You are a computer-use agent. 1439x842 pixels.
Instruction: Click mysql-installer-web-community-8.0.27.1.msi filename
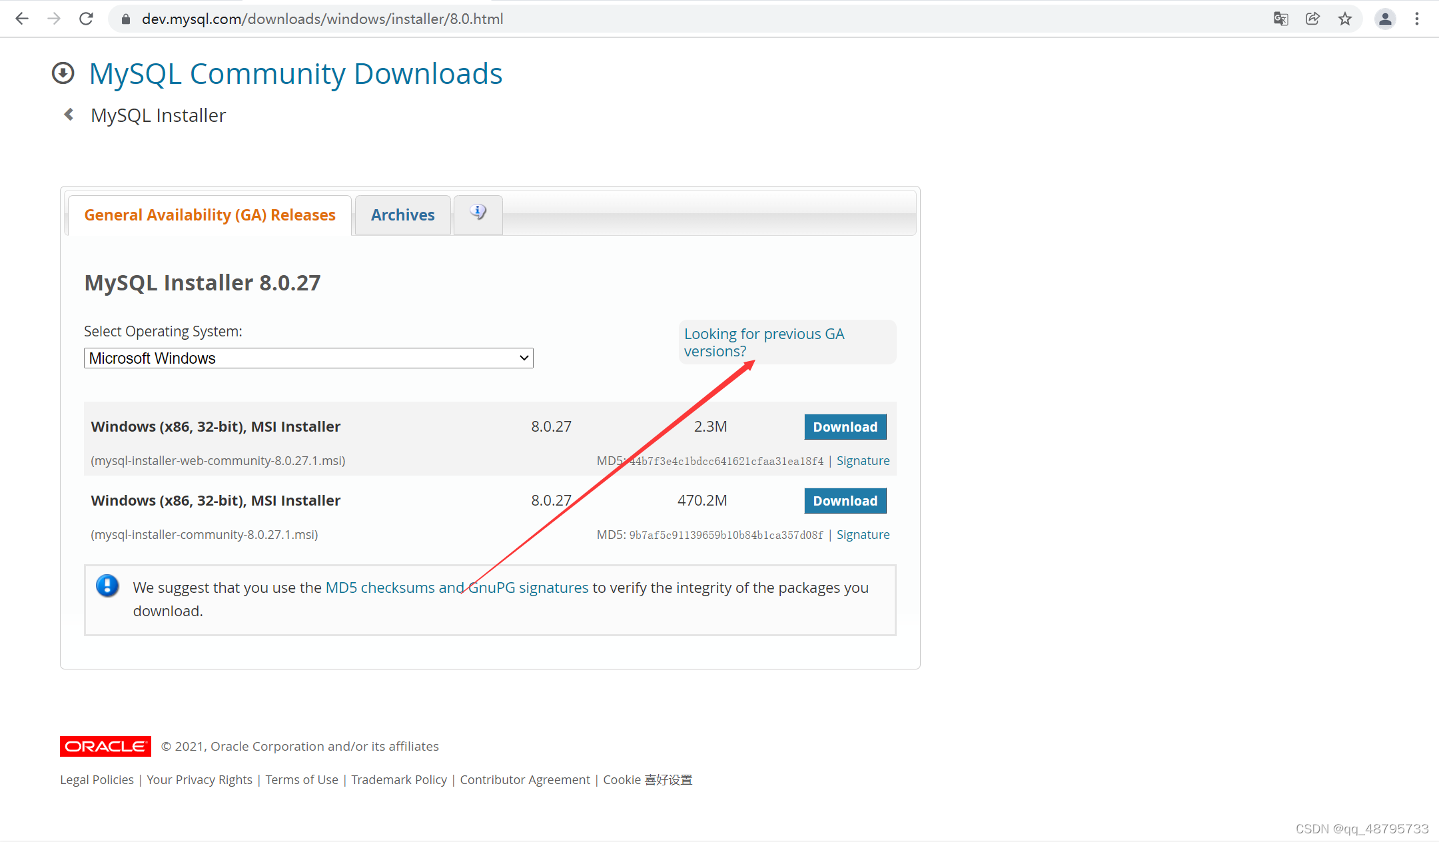[218, 461]
